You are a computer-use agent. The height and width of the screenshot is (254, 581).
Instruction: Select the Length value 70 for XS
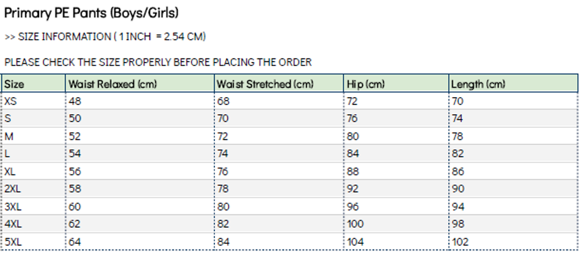click(x=458, y=101)
